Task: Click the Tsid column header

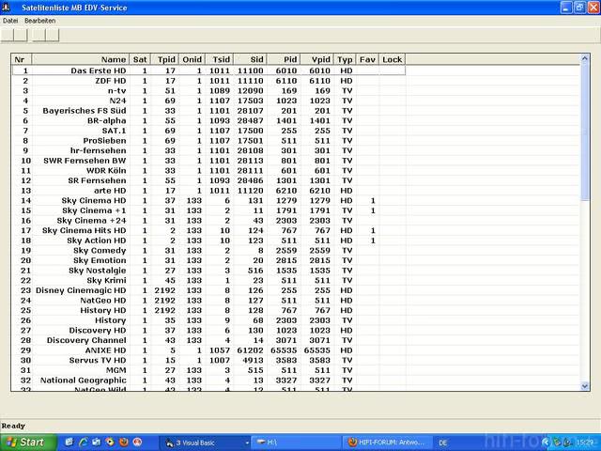Action: coord(219,59)
